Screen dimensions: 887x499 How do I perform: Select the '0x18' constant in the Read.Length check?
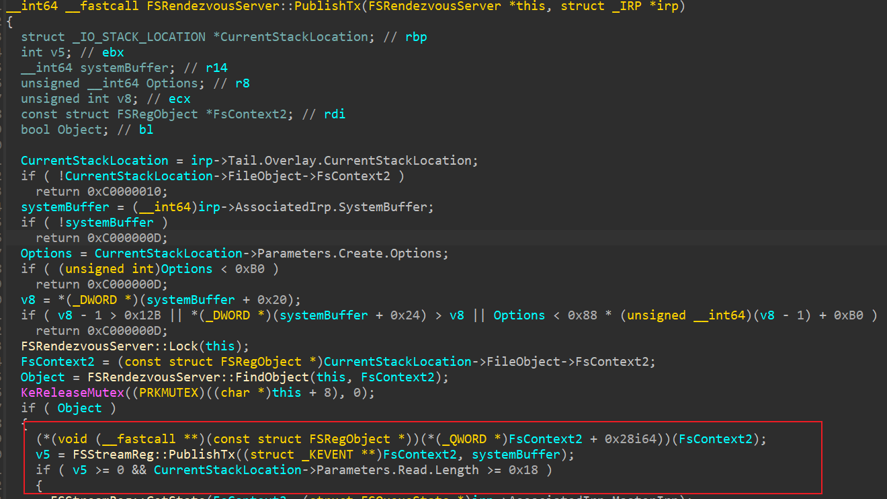(x=523, y=470)
